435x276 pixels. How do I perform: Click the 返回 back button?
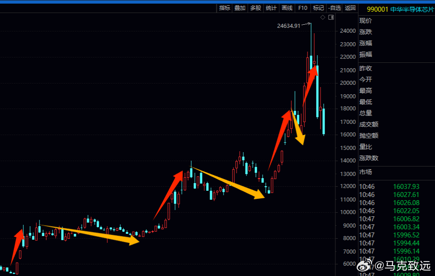tap(350, 8)
